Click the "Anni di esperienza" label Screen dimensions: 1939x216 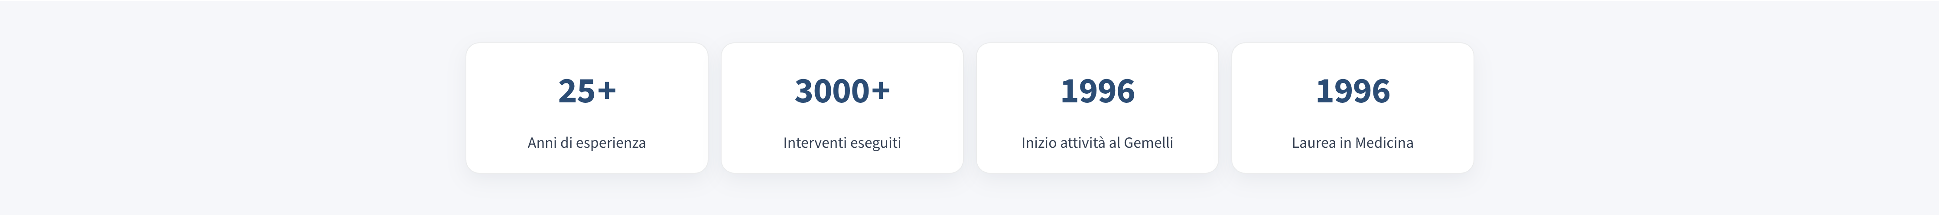(x=586, y=143)
